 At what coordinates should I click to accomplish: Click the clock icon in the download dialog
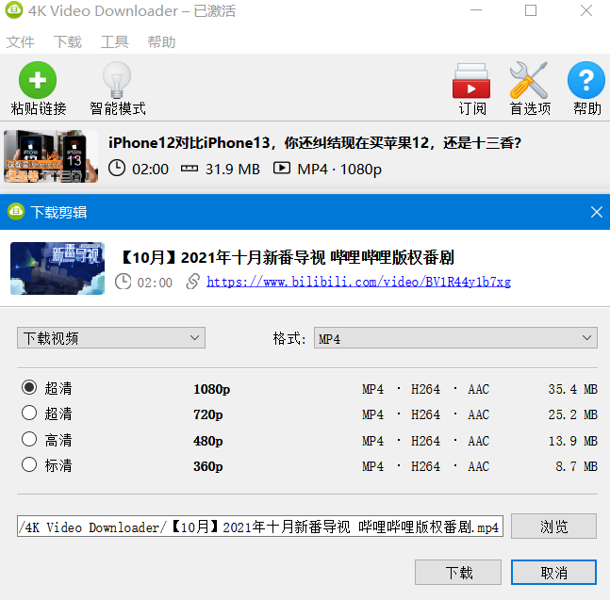click(124, 282)
